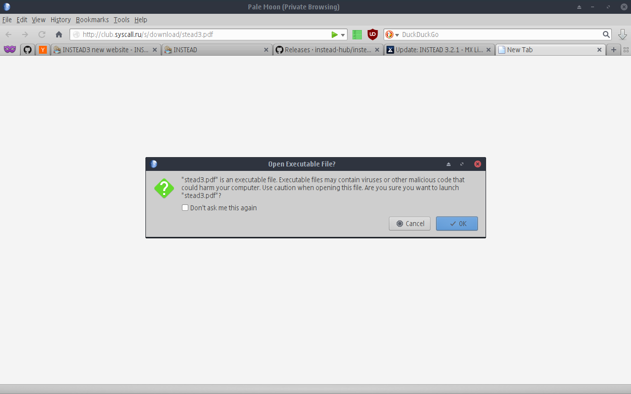Open the Tools menu

point(121,20)
